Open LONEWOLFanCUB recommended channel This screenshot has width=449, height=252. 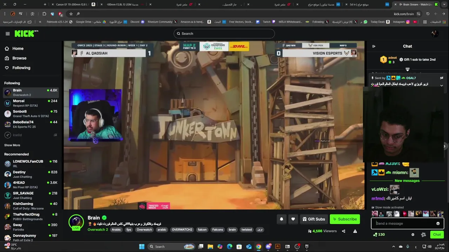(x=31, y=163)
